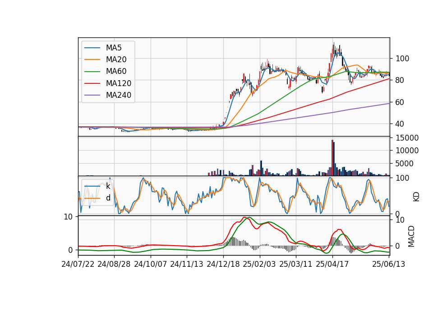The height and width of the screenshot is (311, 433).
Task: Click the volume spike bar near 25/02/03
Action: pyautogui.click(x=261, y=168)
